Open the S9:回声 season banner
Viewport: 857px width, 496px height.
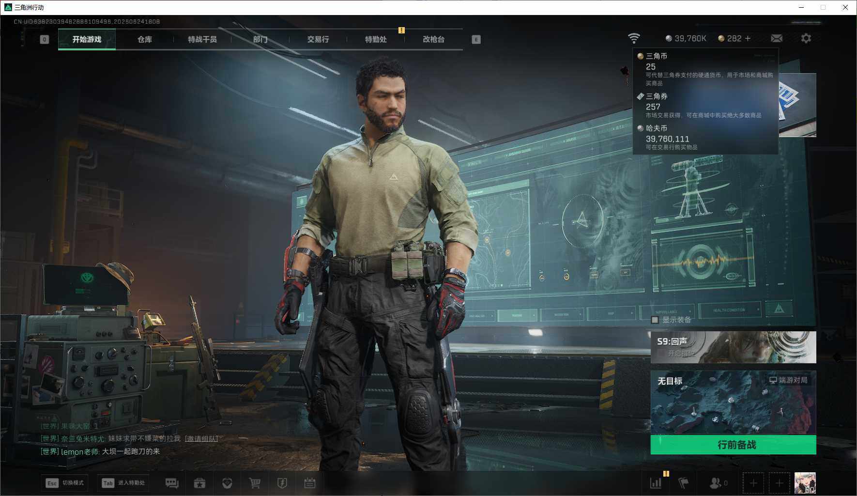(733, 347)
